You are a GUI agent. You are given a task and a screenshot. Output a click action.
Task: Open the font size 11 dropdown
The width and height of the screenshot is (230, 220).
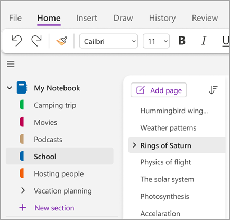click(156, 41)
